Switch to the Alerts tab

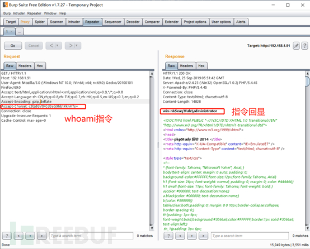[x=241, y=22]
